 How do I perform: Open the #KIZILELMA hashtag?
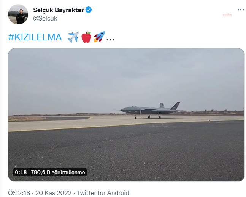click(35, 37)
